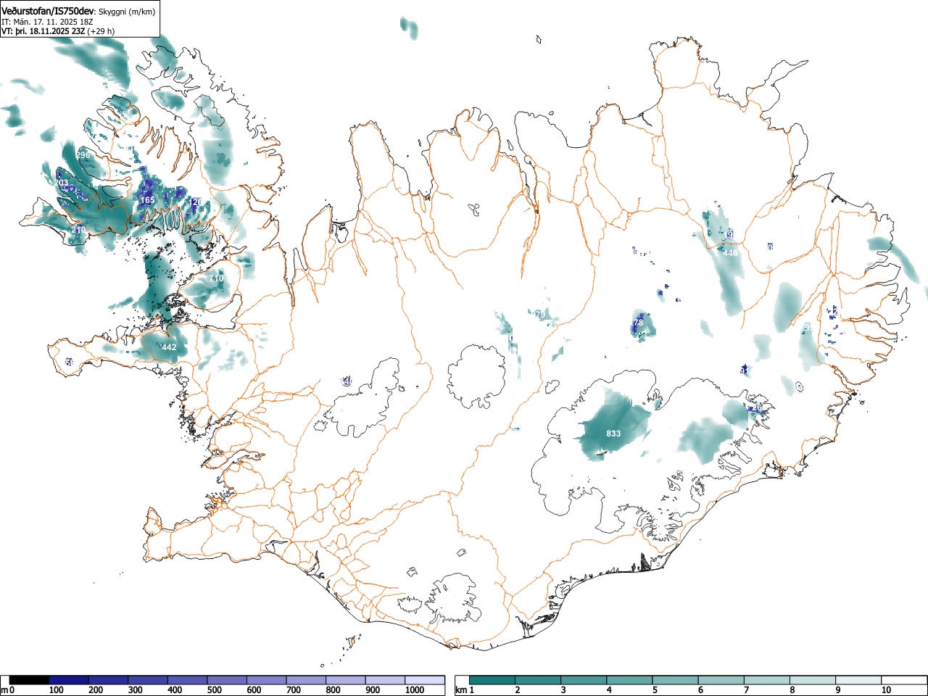The width and height of the screenshot is (928, 696).
Task: Click the 203 visibility value in the Westfjords
Action: coord(62,183)
